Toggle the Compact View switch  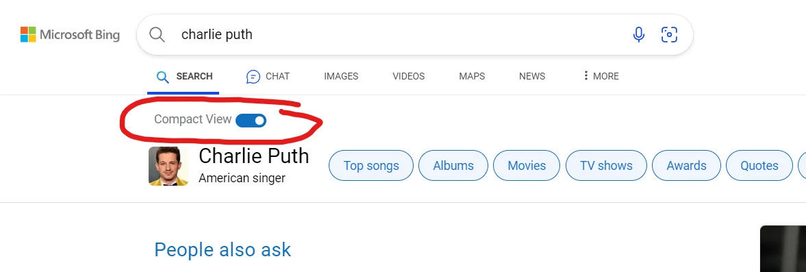pyautogui.click(x=251, y=121)
